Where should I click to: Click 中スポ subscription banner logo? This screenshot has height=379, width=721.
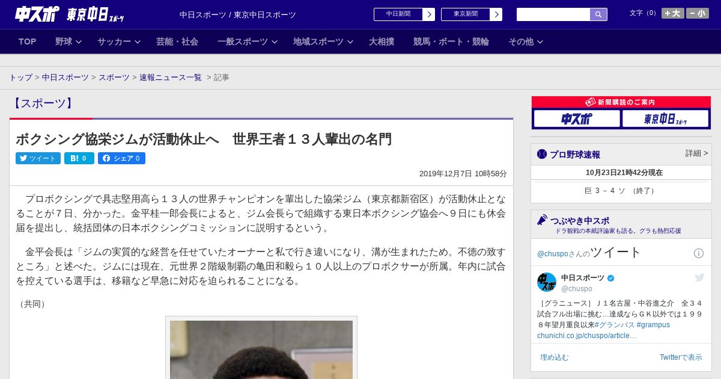tap(577, 119)
